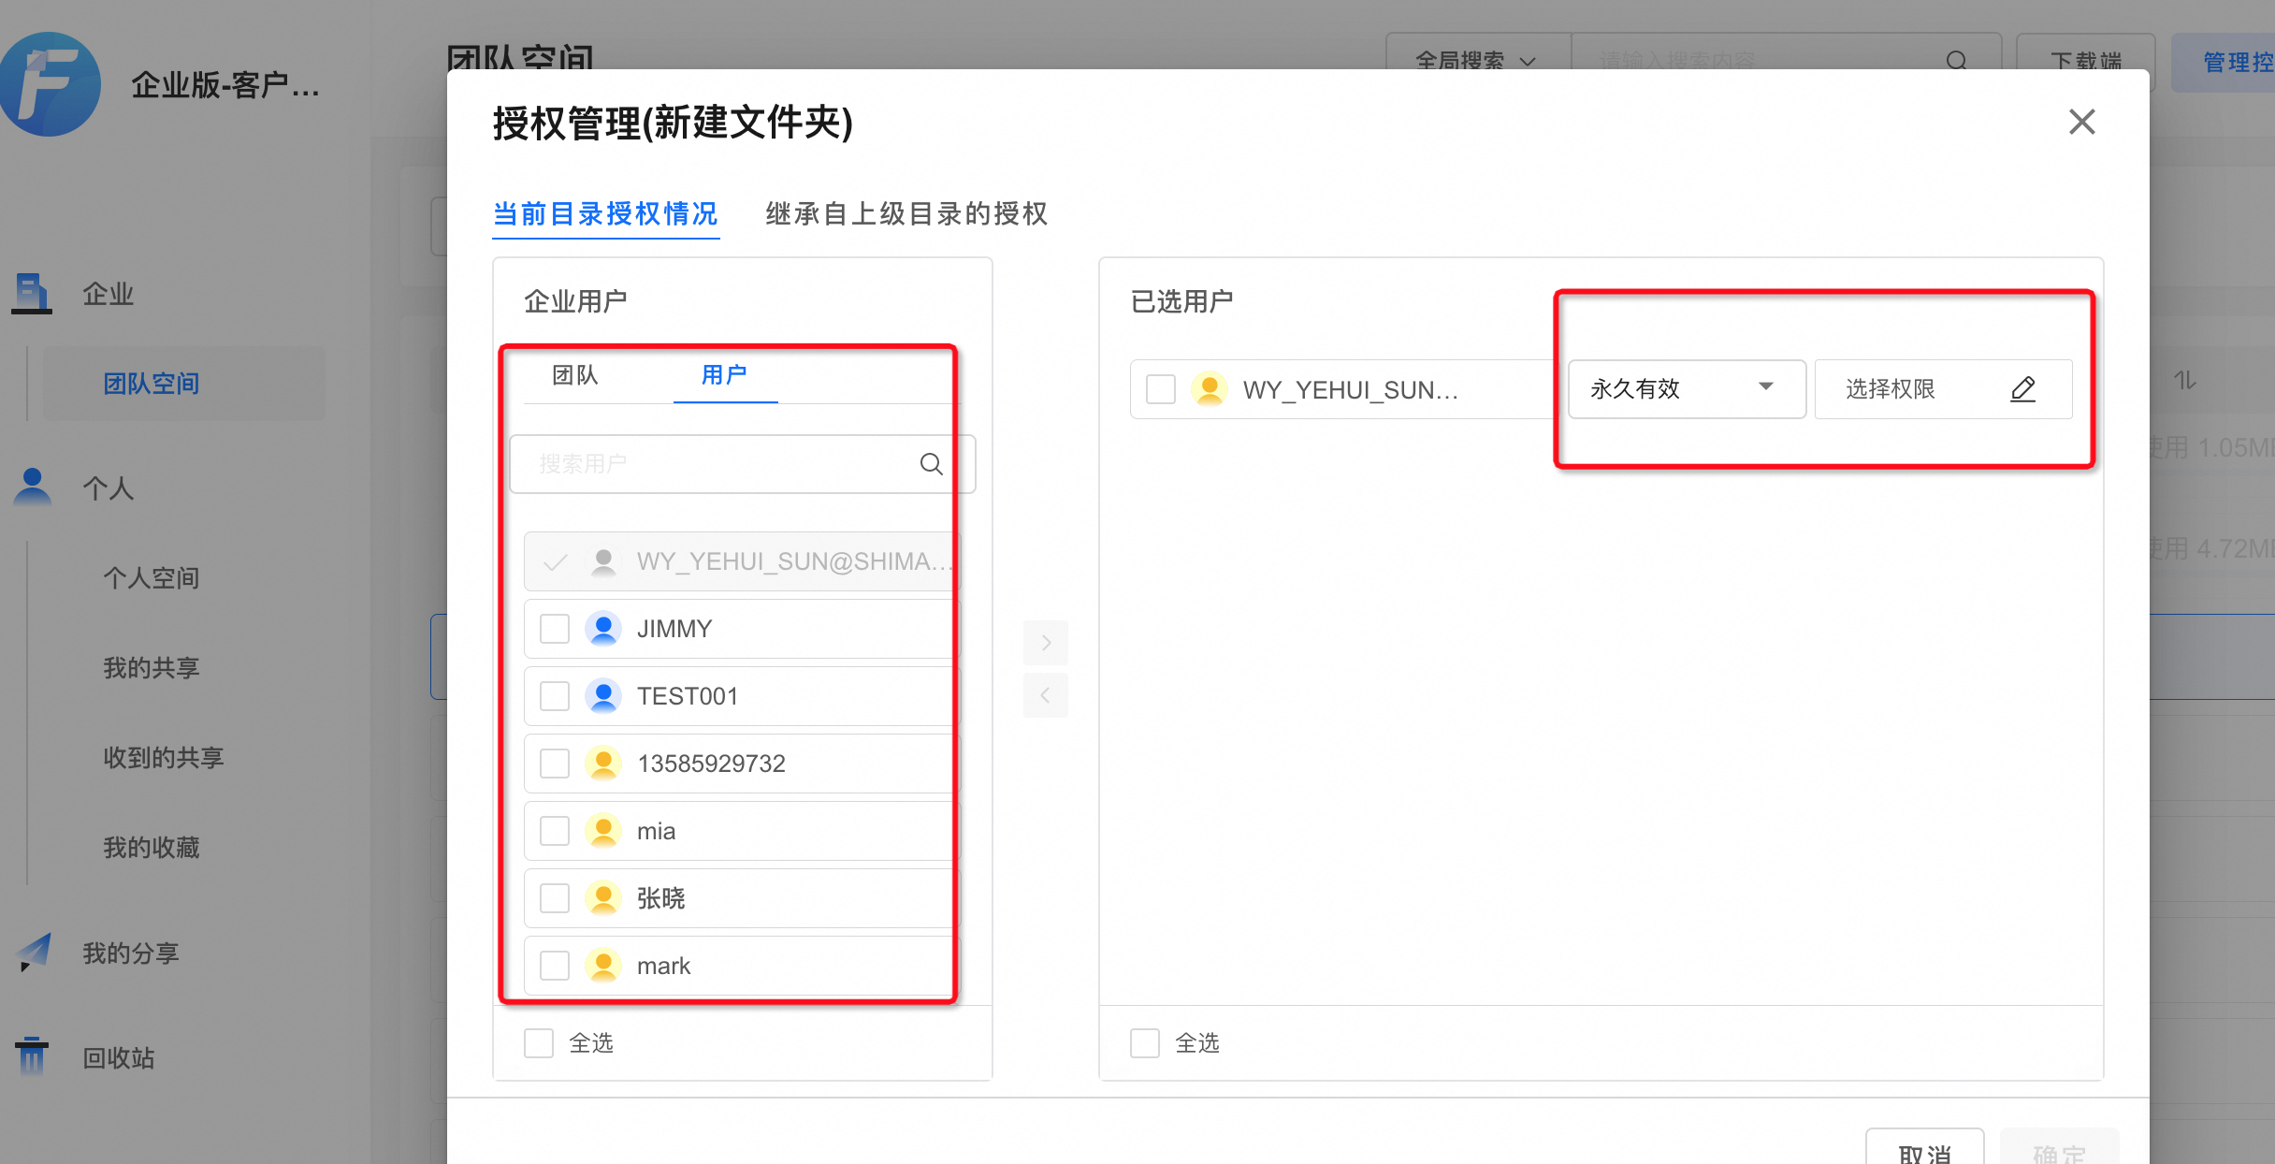2275x1164 pixels.
Task: Click the magnifier icon in 搜索用户 box
Action: [931, 464]
